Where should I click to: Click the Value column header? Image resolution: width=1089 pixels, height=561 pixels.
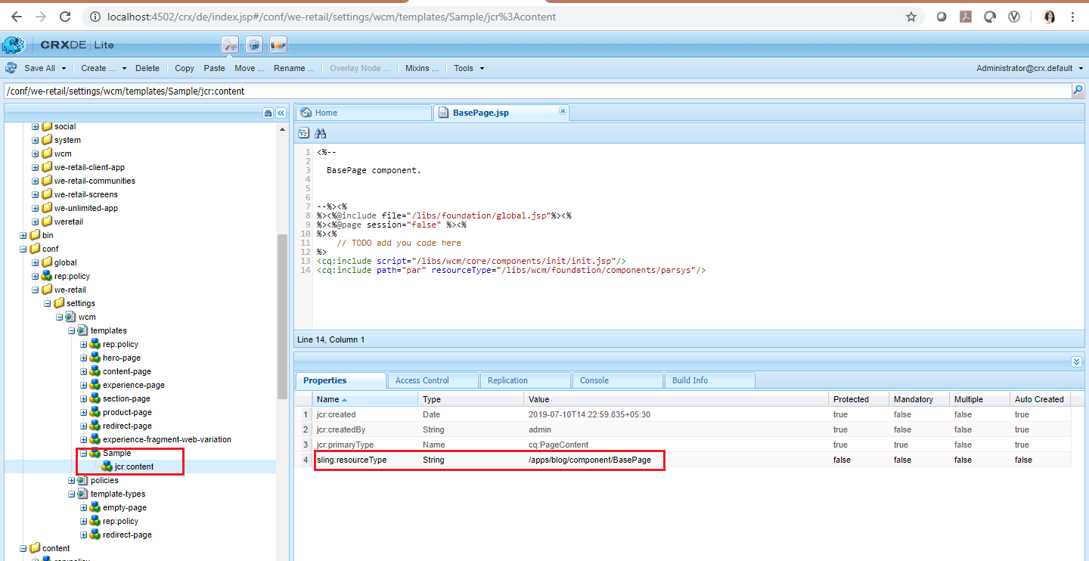click(x=676, y=399)
